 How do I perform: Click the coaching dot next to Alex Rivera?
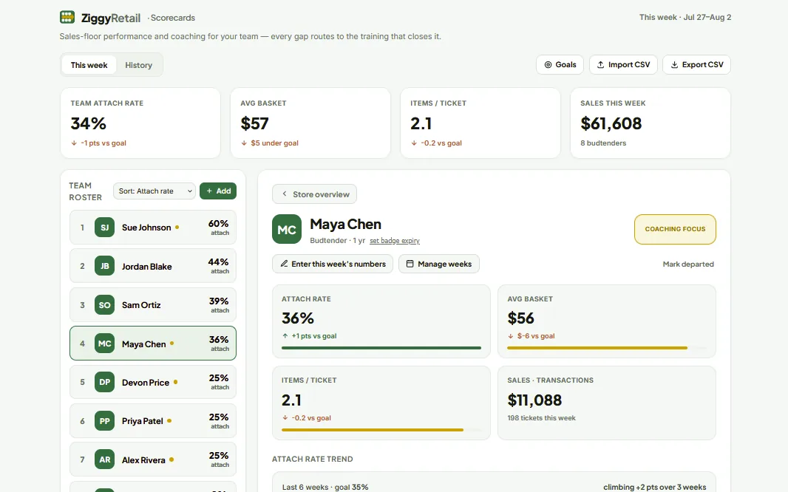(171, 459)
